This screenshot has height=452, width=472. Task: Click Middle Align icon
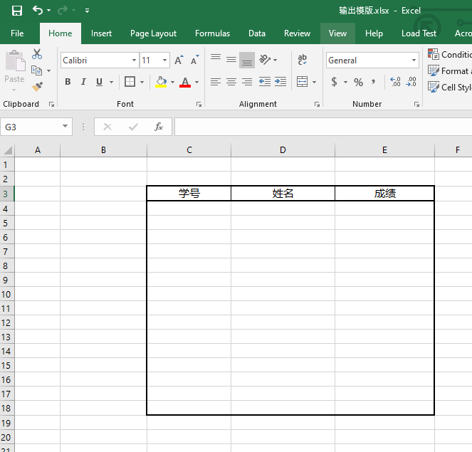tap(231, 60)
